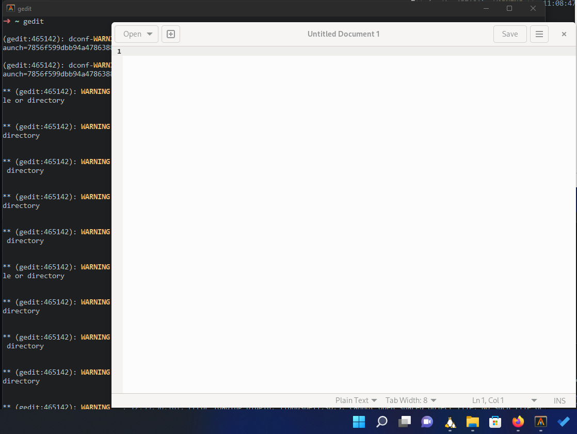Viewport: 577px width, 434px height.
Task: Expand the arrow beside Ln 1, Col 1
Action: 534,400
